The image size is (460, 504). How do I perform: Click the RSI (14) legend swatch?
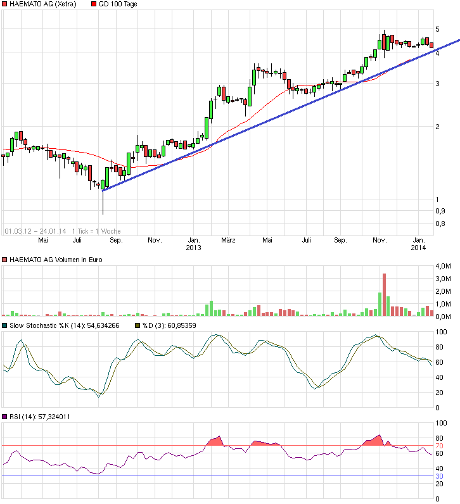point(5,417)
